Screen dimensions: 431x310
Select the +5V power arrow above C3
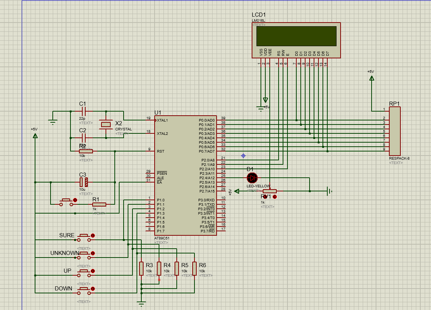tap(35, 136)
